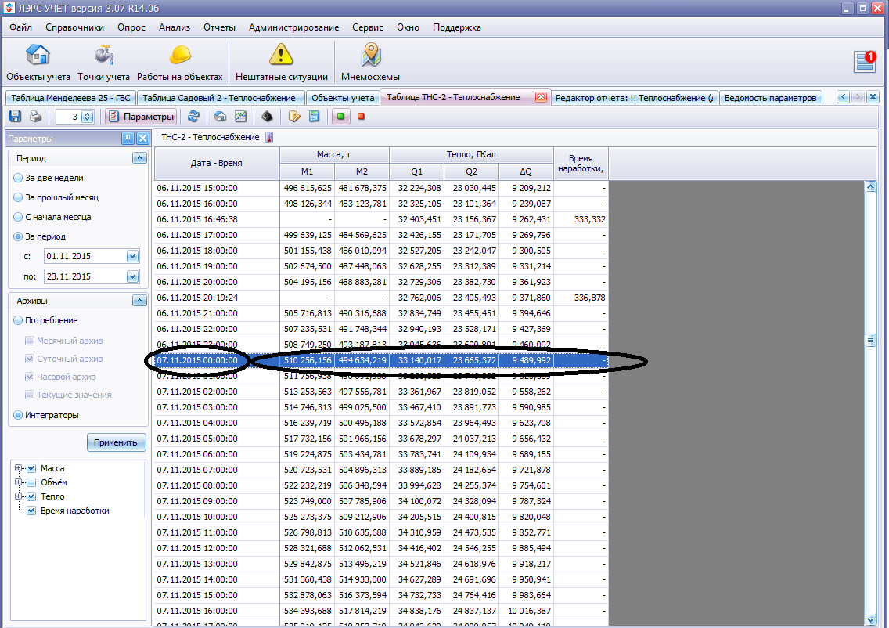Select the Интеграторы radio button

point(18,415)
